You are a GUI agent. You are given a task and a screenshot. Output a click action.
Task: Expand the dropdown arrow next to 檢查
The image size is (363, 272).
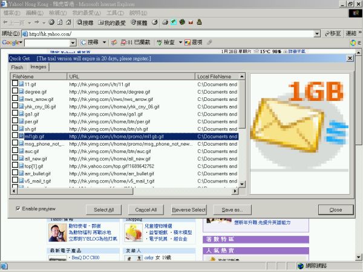(x=180, y=42)
